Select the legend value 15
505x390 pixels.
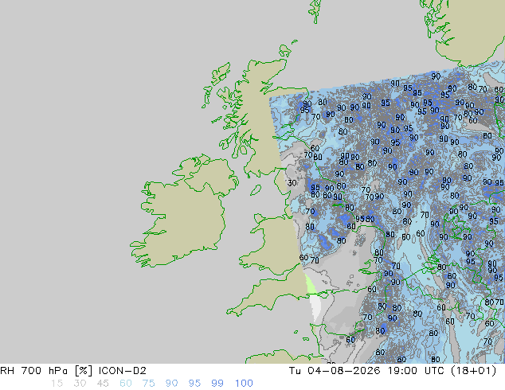tap(57, 384)
